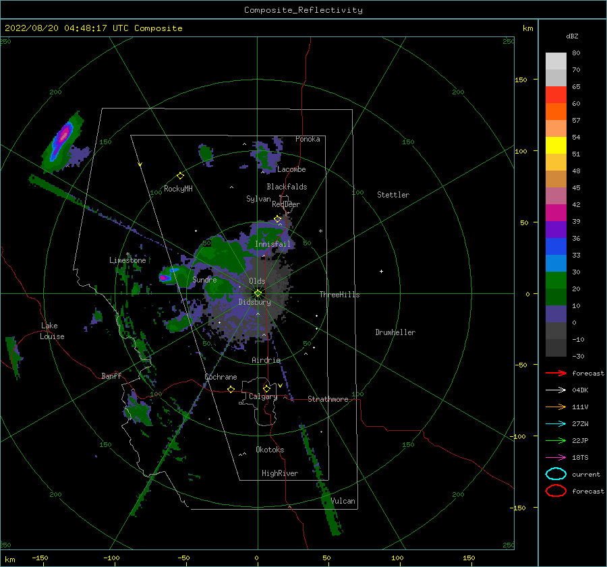Click the dBZ legend heading
Viewport: 607px width, 567px height.
coord(572,36)
